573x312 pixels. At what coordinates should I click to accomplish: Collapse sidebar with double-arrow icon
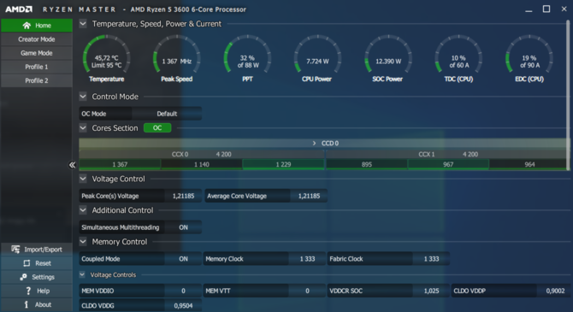tap(73, 165)
